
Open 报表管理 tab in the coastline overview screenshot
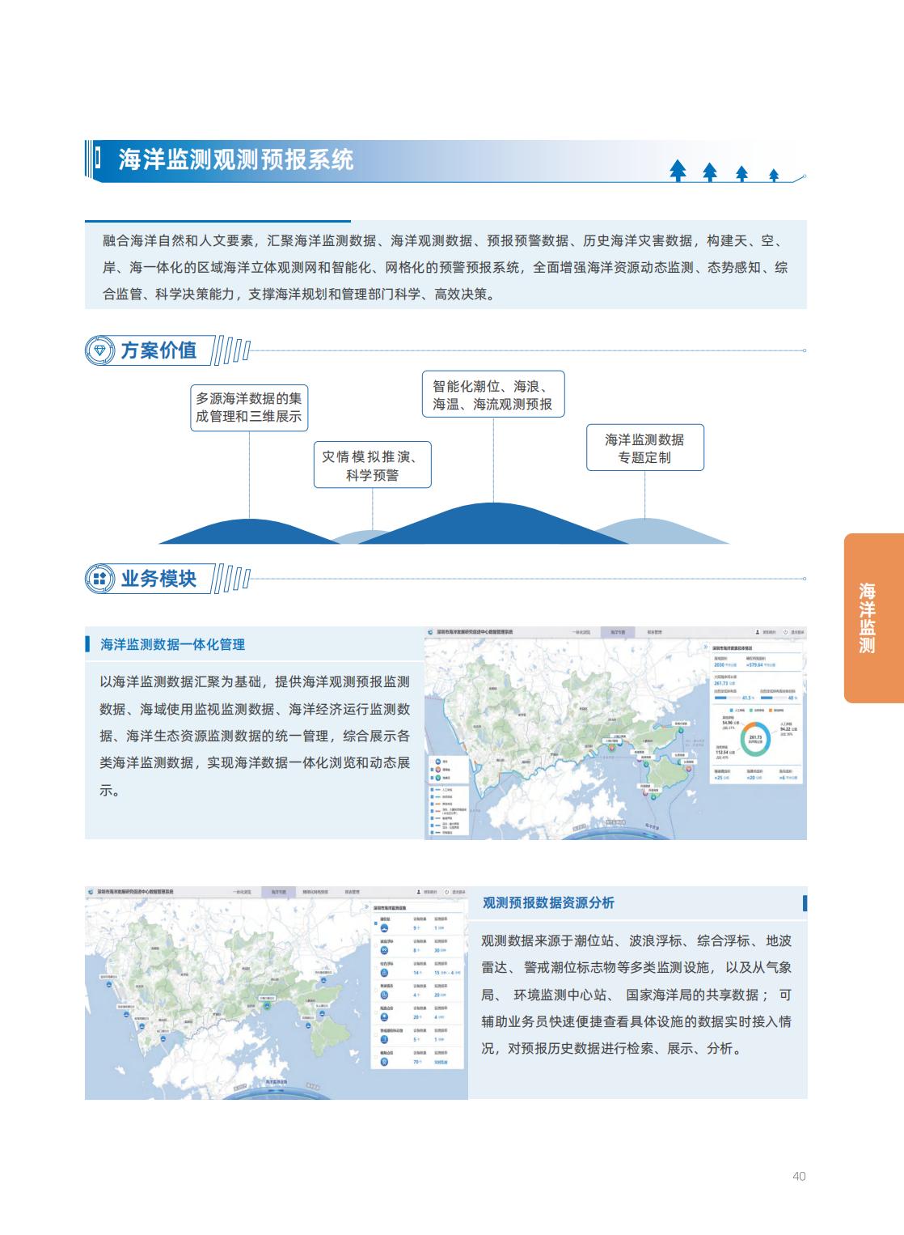(x=653, y=632)
